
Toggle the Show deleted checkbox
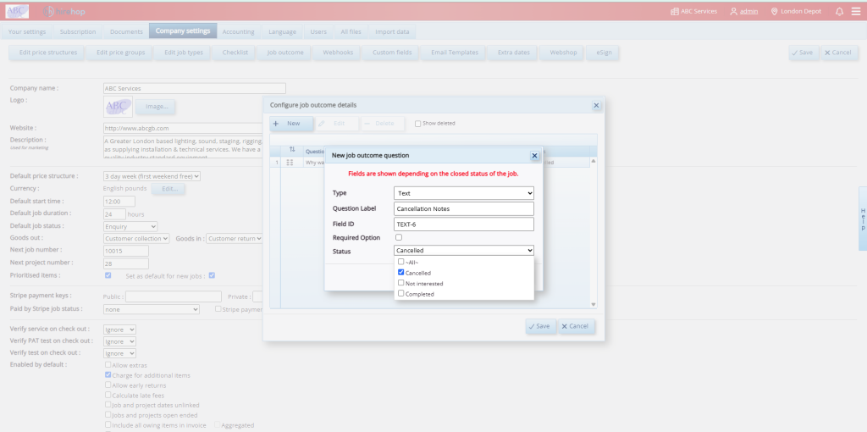(418, 124)
